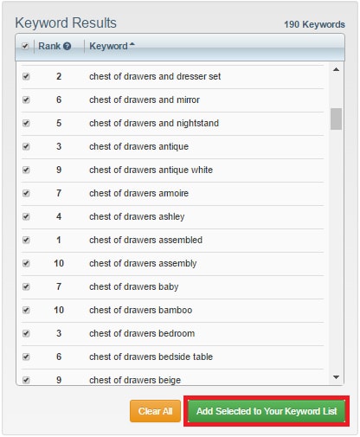Uncheck the 'chest of drawers and dresser set' checkbox
The width and height of the screenshot is (360, 437).
point(26,76)
